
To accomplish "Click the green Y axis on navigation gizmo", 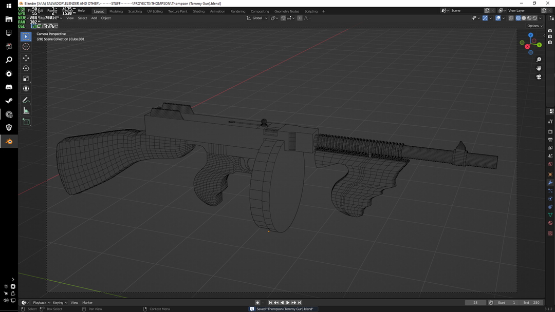I will [x=539, y=44].
